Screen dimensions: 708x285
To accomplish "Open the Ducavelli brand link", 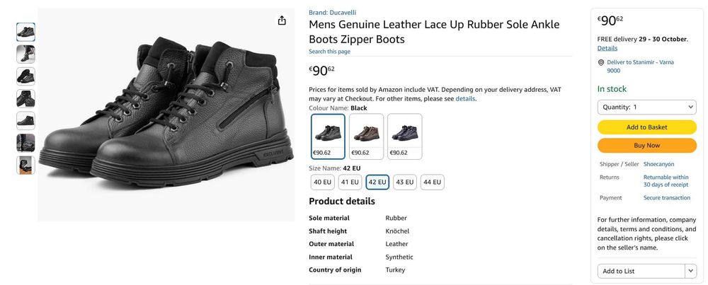I will point(332,12).
